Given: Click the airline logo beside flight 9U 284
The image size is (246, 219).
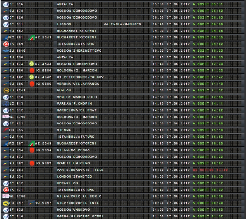Looking at the screenshot, I should (6, 170).
